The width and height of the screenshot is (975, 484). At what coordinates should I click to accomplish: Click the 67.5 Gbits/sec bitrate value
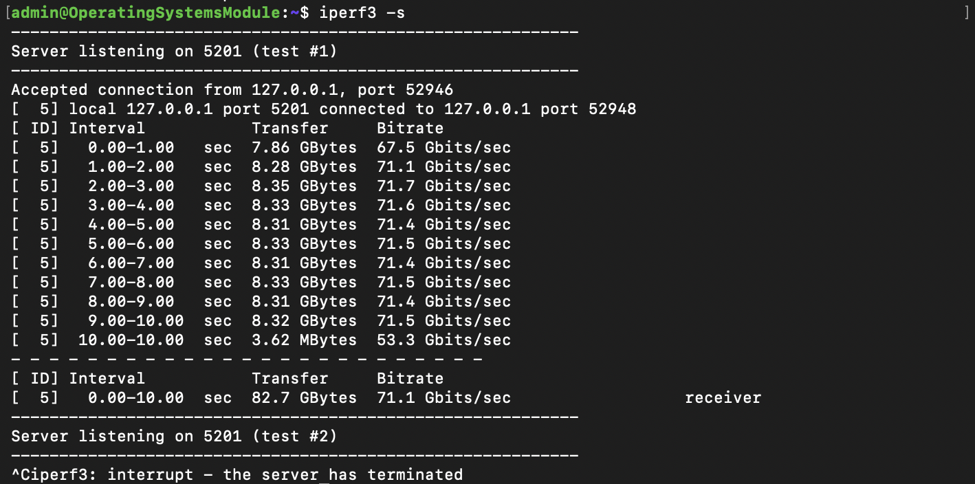(x=443, y=148)
